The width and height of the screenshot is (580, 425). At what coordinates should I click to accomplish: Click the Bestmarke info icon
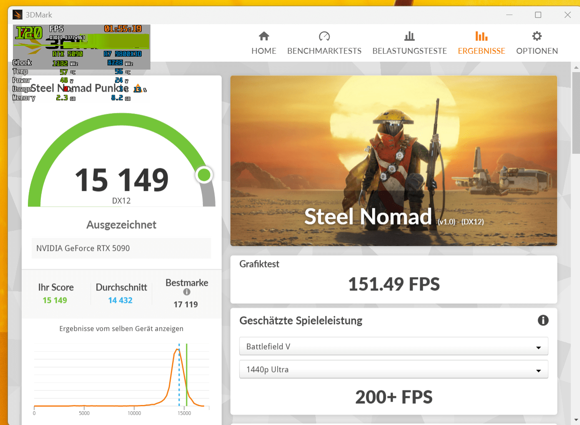coord(187,292)
